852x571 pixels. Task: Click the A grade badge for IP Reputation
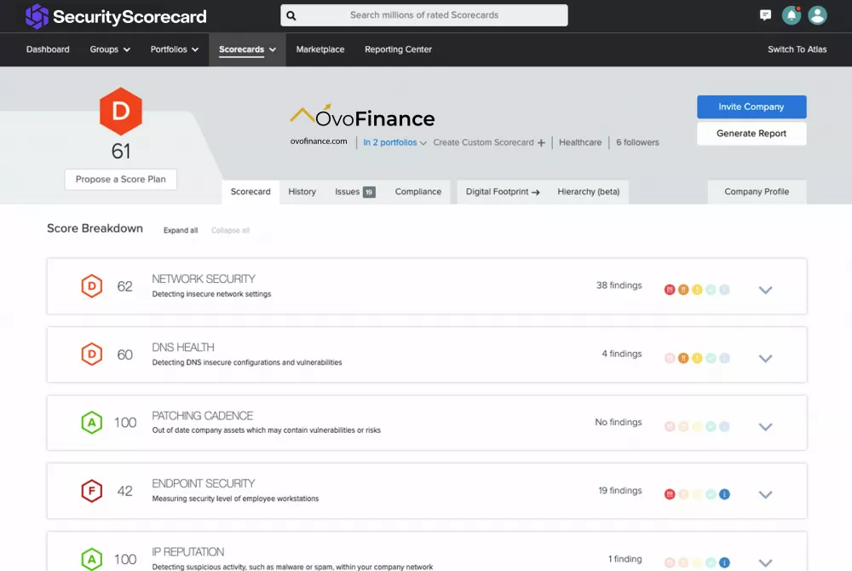click(92, 558)
